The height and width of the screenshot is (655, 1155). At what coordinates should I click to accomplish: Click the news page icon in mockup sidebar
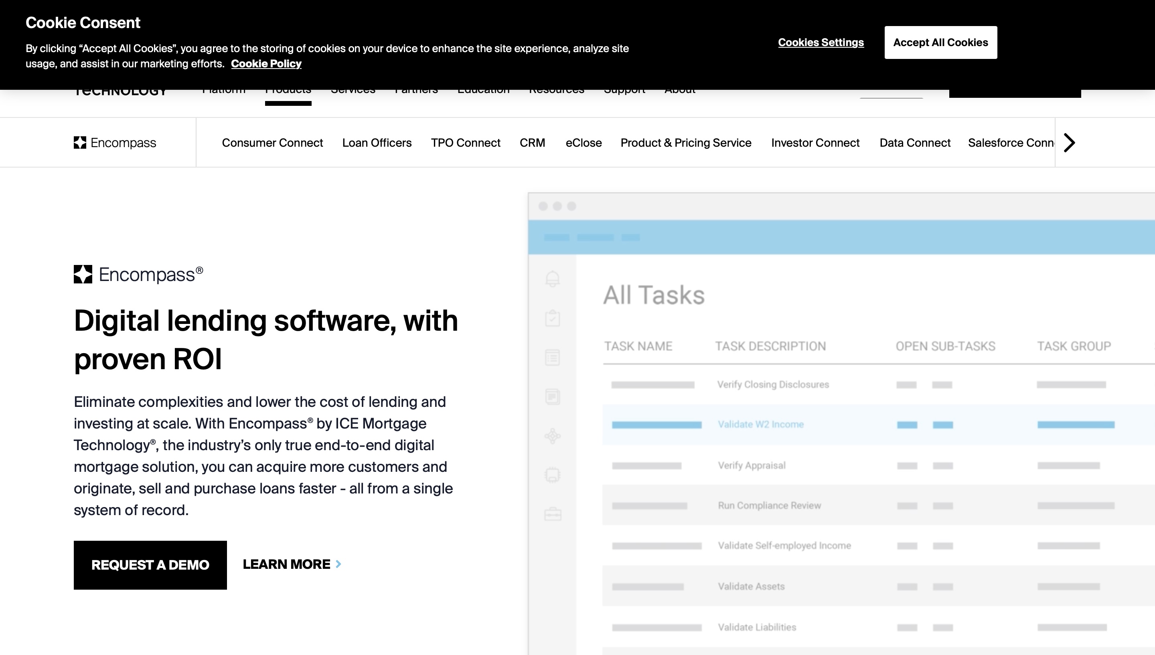553,397
